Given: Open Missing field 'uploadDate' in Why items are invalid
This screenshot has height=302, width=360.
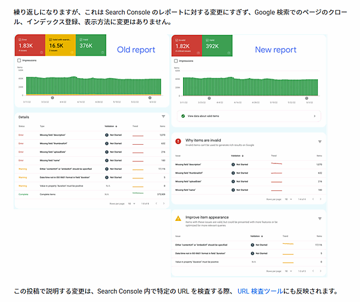Looking at the screenshot, I should [248, 181].
